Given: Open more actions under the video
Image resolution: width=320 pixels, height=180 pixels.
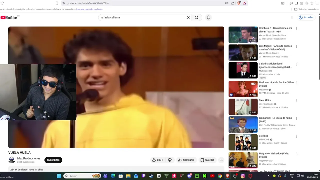Looking at the screenshot, I should click(221, 160).
